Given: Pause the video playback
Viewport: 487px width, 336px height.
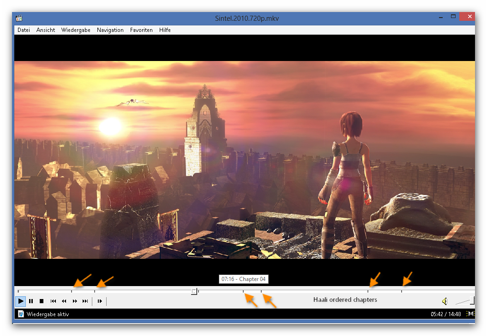Looking at the screenshot, I should click(31, 301).
